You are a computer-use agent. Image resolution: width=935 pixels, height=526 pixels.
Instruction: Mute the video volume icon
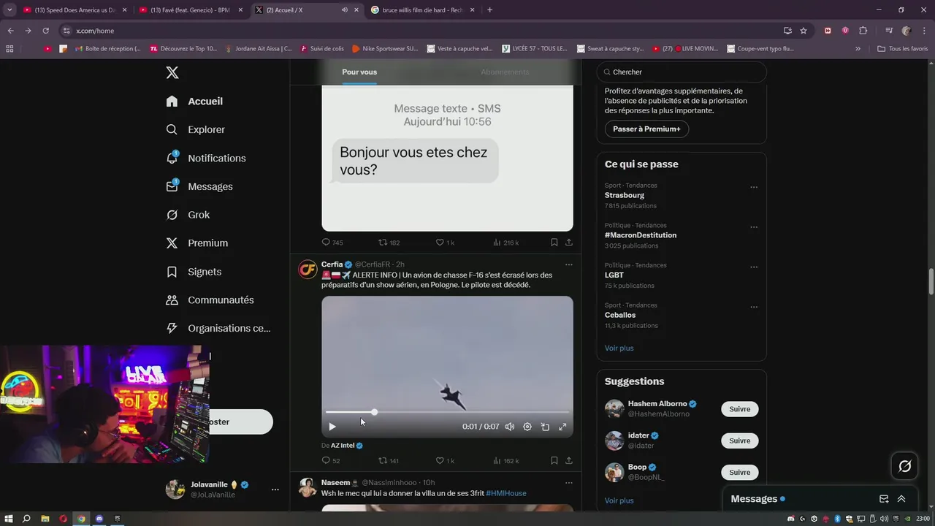coord(510,427)
